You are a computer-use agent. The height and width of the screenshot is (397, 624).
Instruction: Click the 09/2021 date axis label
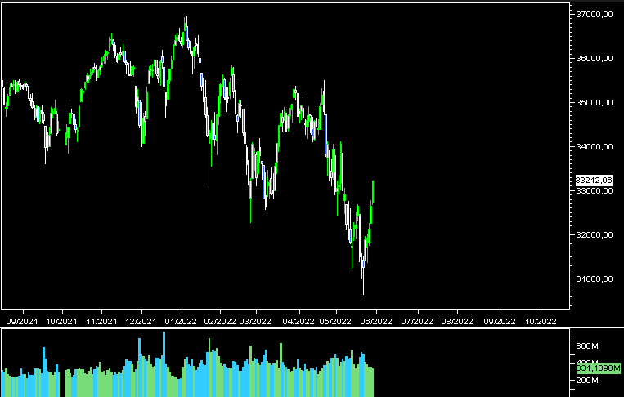22,321
